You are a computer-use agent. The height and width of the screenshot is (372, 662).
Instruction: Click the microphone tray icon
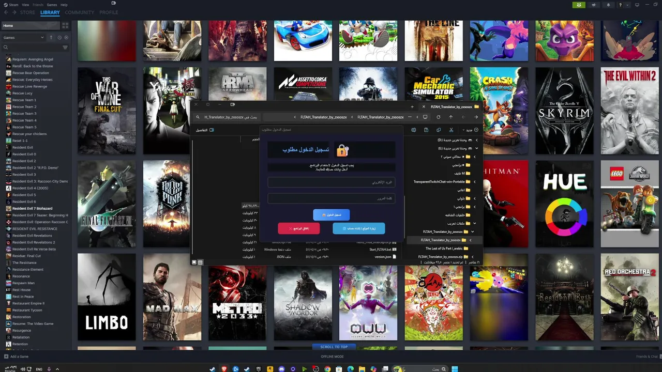point(49,369)
